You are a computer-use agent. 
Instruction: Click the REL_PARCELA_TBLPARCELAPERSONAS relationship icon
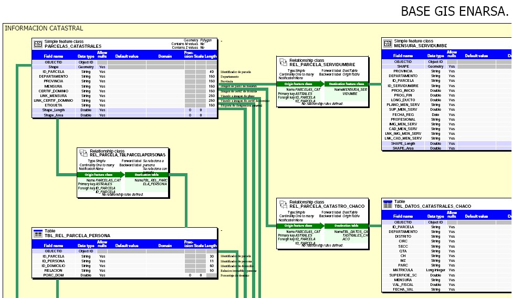coord(83,153)
